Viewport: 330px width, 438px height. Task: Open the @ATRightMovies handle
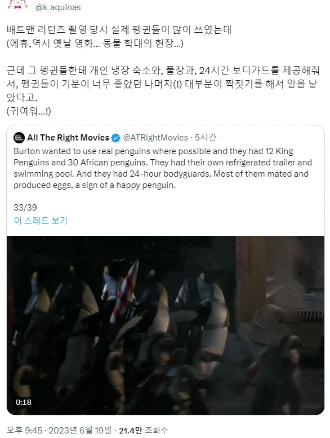pos(155,138)
